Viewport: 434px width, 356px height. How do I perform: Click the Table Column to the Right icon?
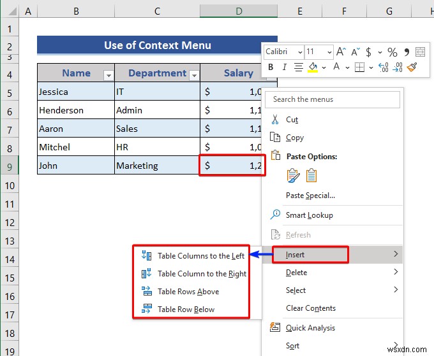point(146,273)
